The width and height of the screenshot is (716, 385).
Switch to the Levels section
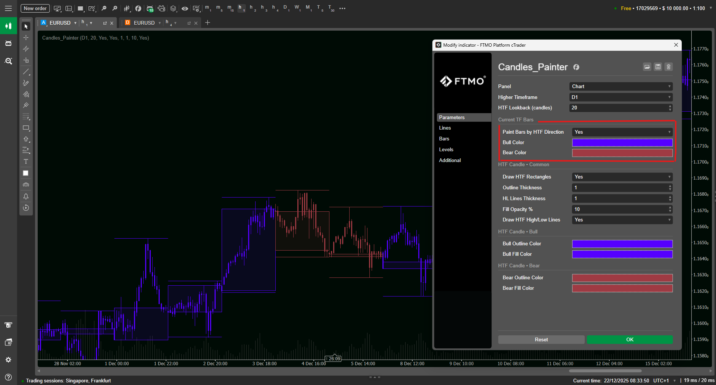pyautogui.click(x=446, y=149)
